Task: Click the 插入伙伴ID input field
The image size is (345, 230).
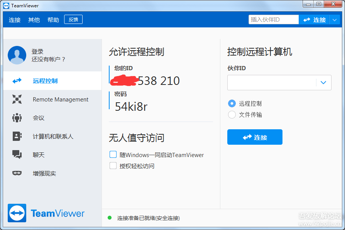Action: (273, 20)
